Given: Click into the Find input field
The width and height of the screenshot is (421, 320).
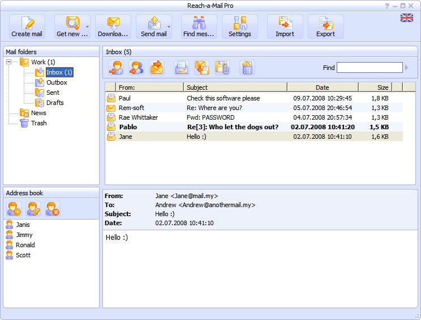Looking at the screenshot, I should 370,68.
